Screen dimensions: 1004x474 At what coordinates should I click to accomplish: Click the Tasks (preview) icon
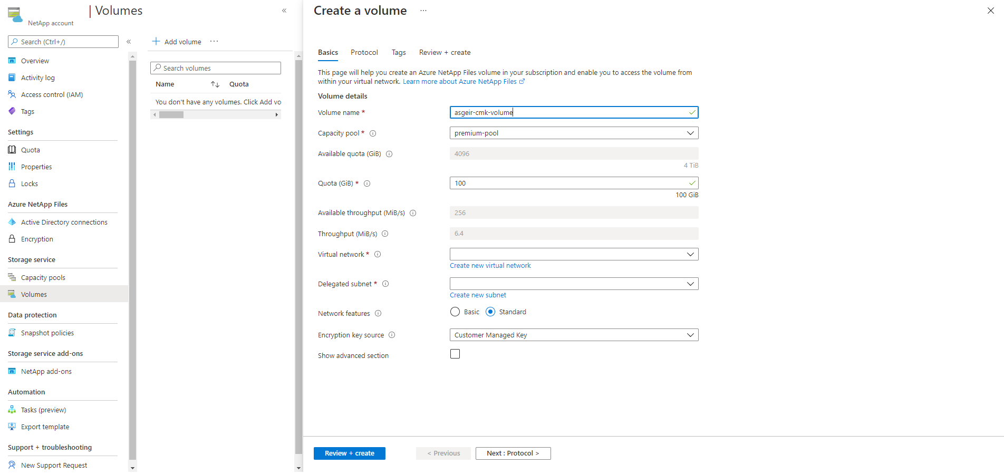(x=12, y=410)
